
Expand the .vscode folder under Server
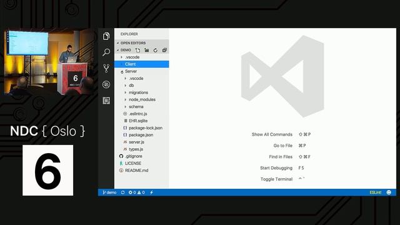(x=142, y=78)
